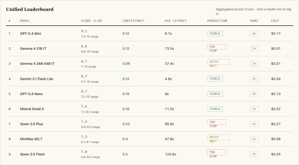Click the 0.4 consistency value for MiniMax M2.7
Viewport: 299px width, 165px height.
[x=125, y=139]
